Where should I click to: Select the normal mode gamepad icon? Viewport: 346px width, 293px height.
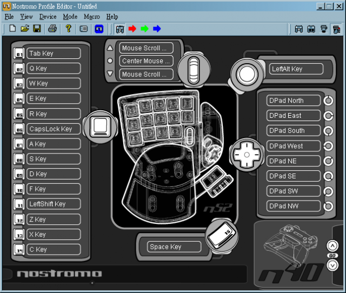[x=120, y=29]
